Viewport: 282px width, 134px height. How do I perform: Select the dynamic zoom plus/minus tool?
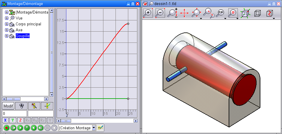[172, 13]
